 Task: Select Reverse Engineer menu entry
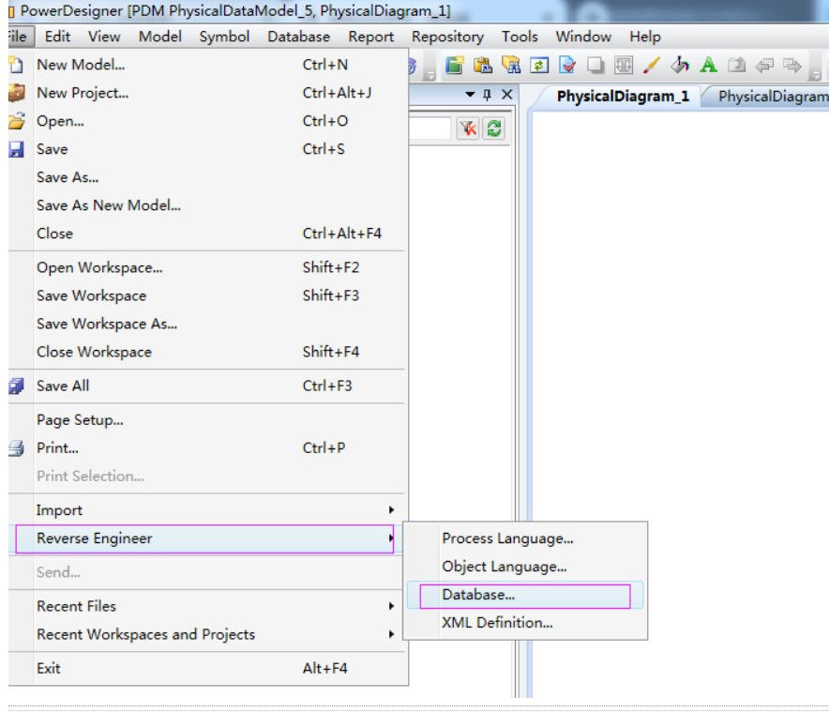coord(205,538)
